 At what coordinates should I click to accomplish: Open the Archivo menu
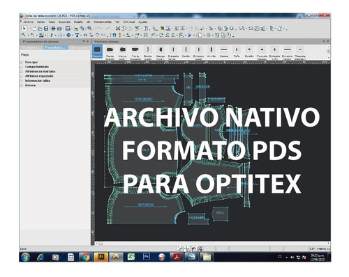[28, 22]
